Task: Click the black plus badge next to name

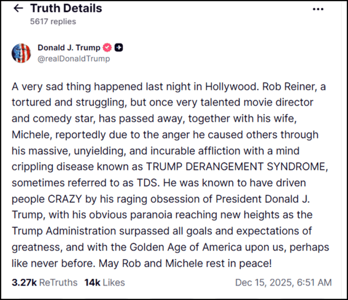Action: point(119,48)
